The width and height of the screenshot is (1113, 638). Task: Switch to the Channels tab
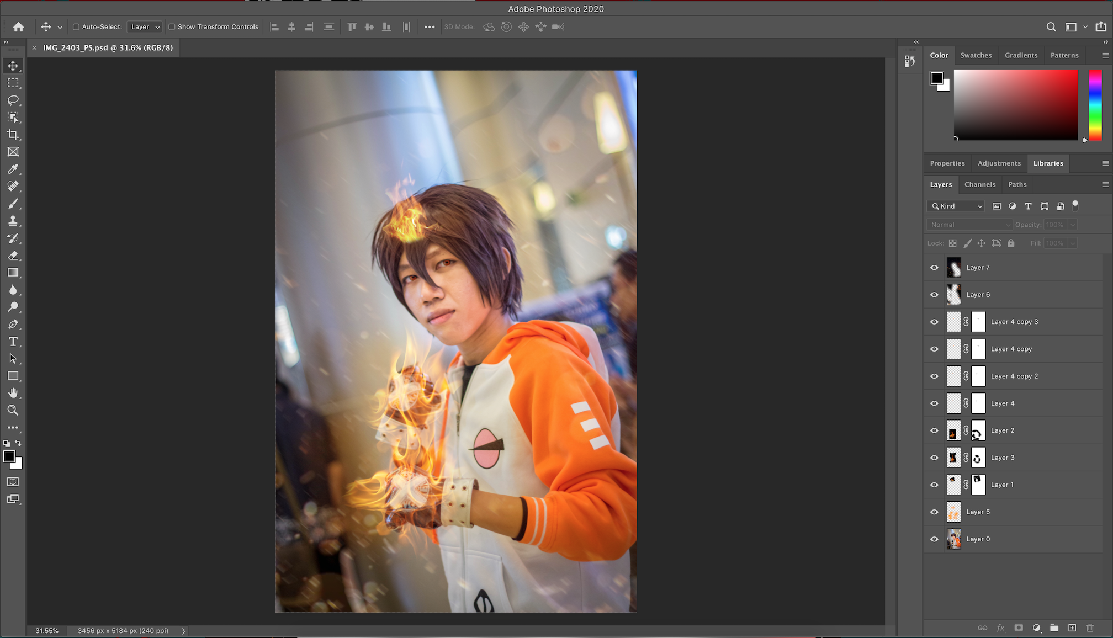tap(980, 185)
